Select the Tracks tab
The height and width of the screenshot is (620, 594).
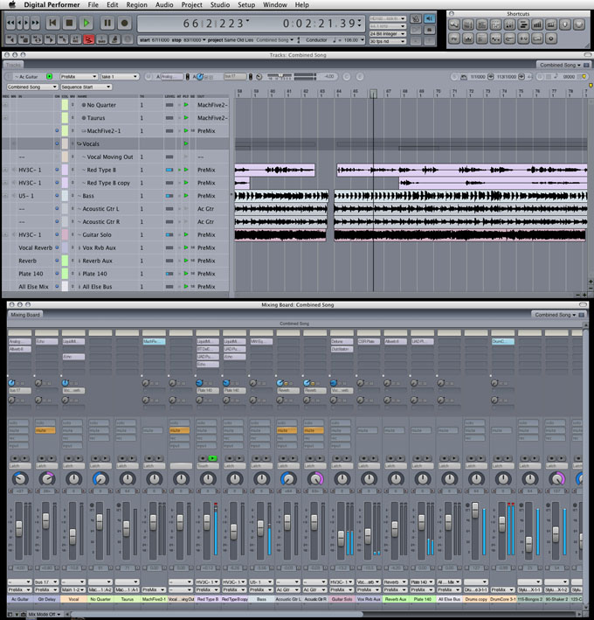pyautogui.click(x=13, y=65)
